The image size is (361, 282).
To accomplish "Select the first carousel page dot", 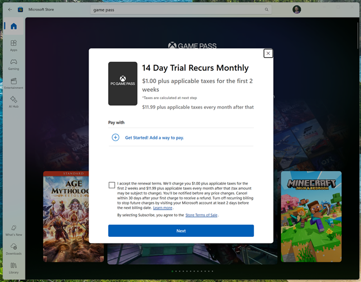I will [x=172, y=271].
